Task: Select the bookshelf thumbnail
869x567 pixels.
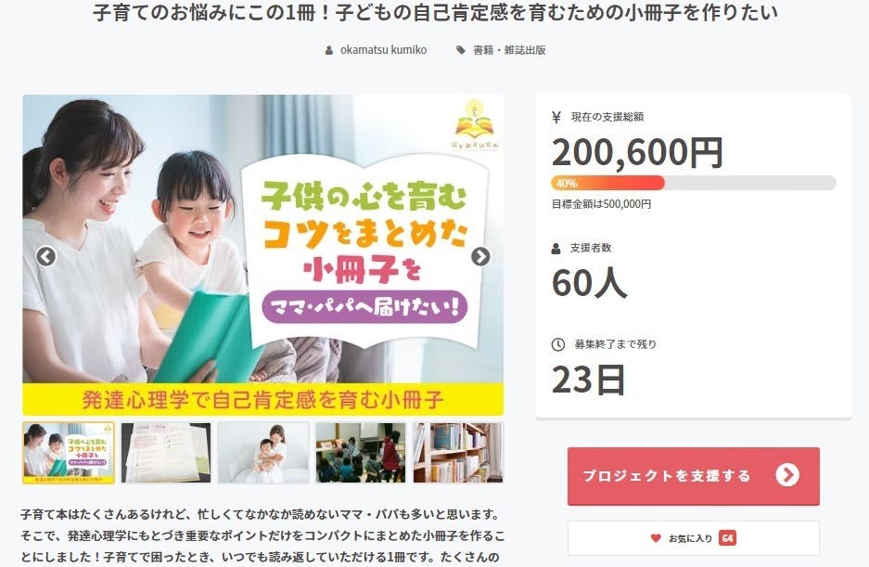Action: pyautogui.click(x=458, y=453)
